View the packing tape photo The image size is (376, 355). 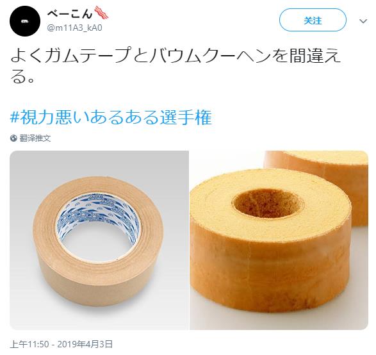point(99,240)
